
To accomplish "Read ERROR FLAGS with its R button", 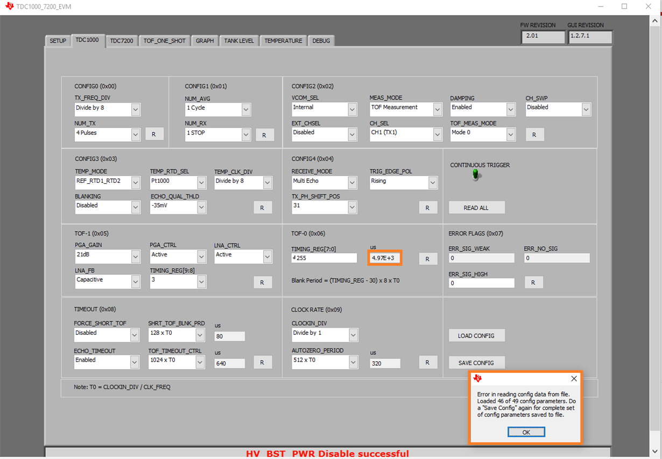I will click(x=534, y=282).
